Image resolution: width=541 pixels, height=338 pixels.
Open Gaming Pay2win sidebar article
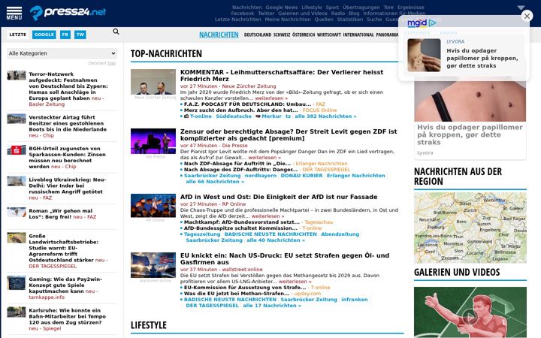pyautogui.click(x=65, y=285)
